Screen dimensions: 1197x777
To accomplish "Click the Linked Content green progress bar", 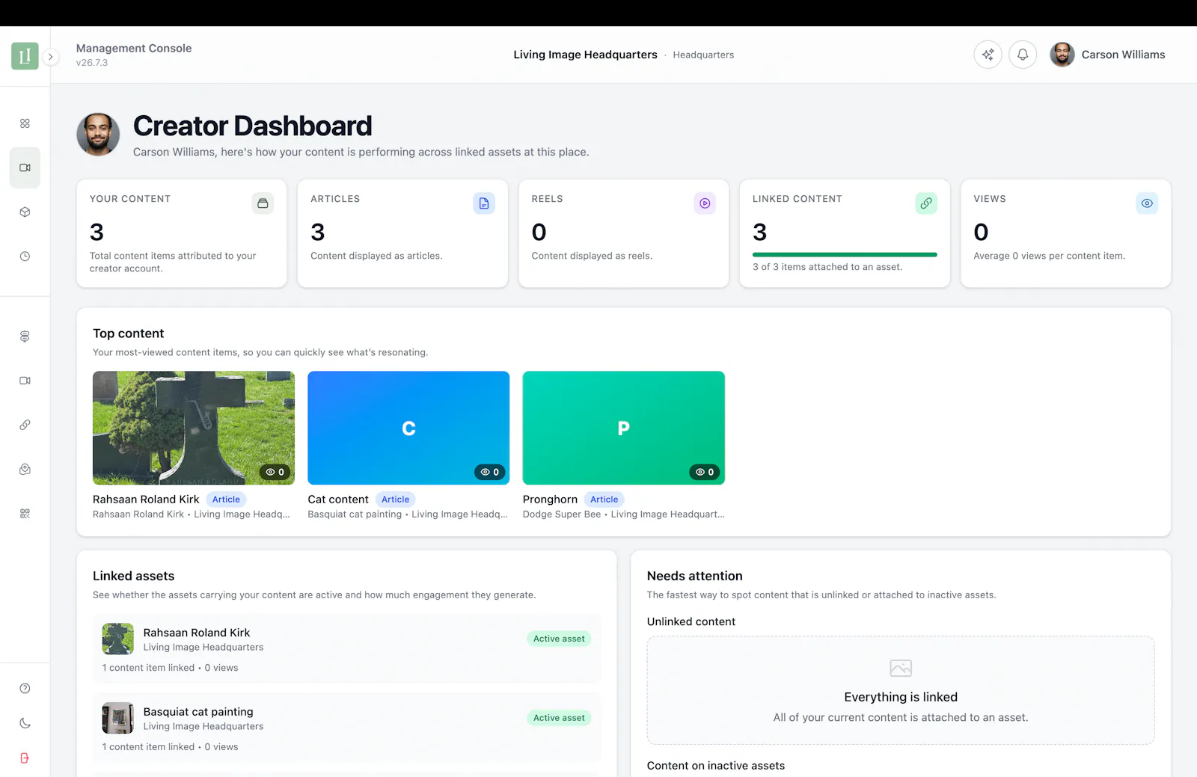I will click(845, 255).
